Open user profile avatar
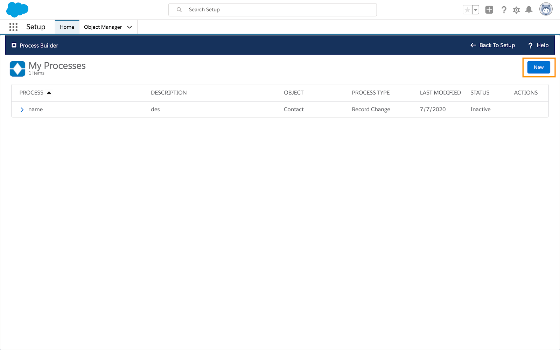The image size is (560, 350). [546, 9]
